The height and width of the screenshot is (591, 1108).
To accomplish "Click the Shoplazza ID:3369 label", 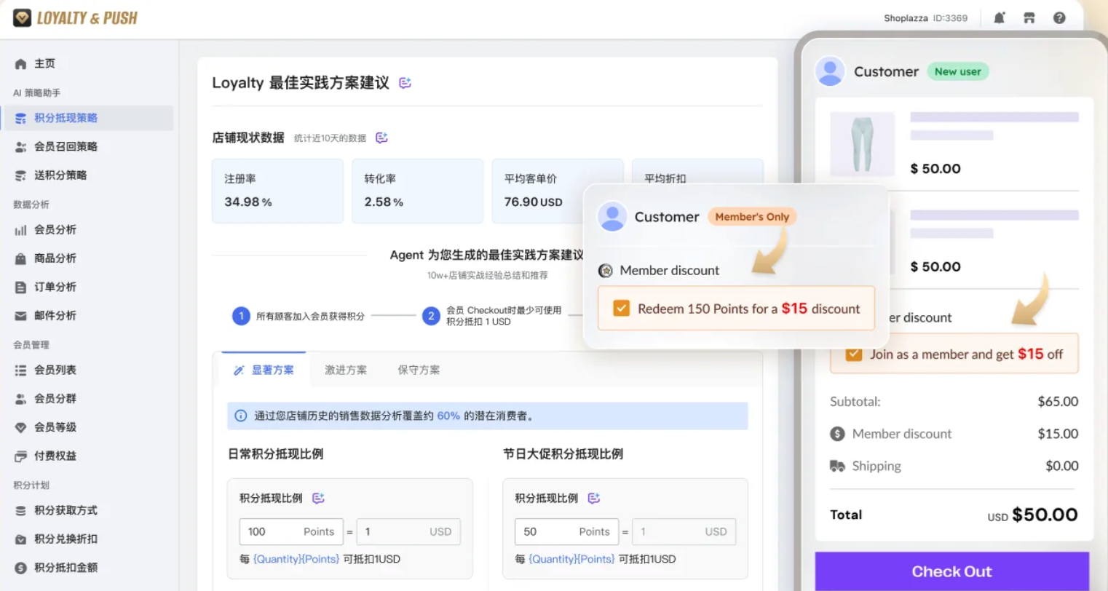I will [x=926, y=17].
